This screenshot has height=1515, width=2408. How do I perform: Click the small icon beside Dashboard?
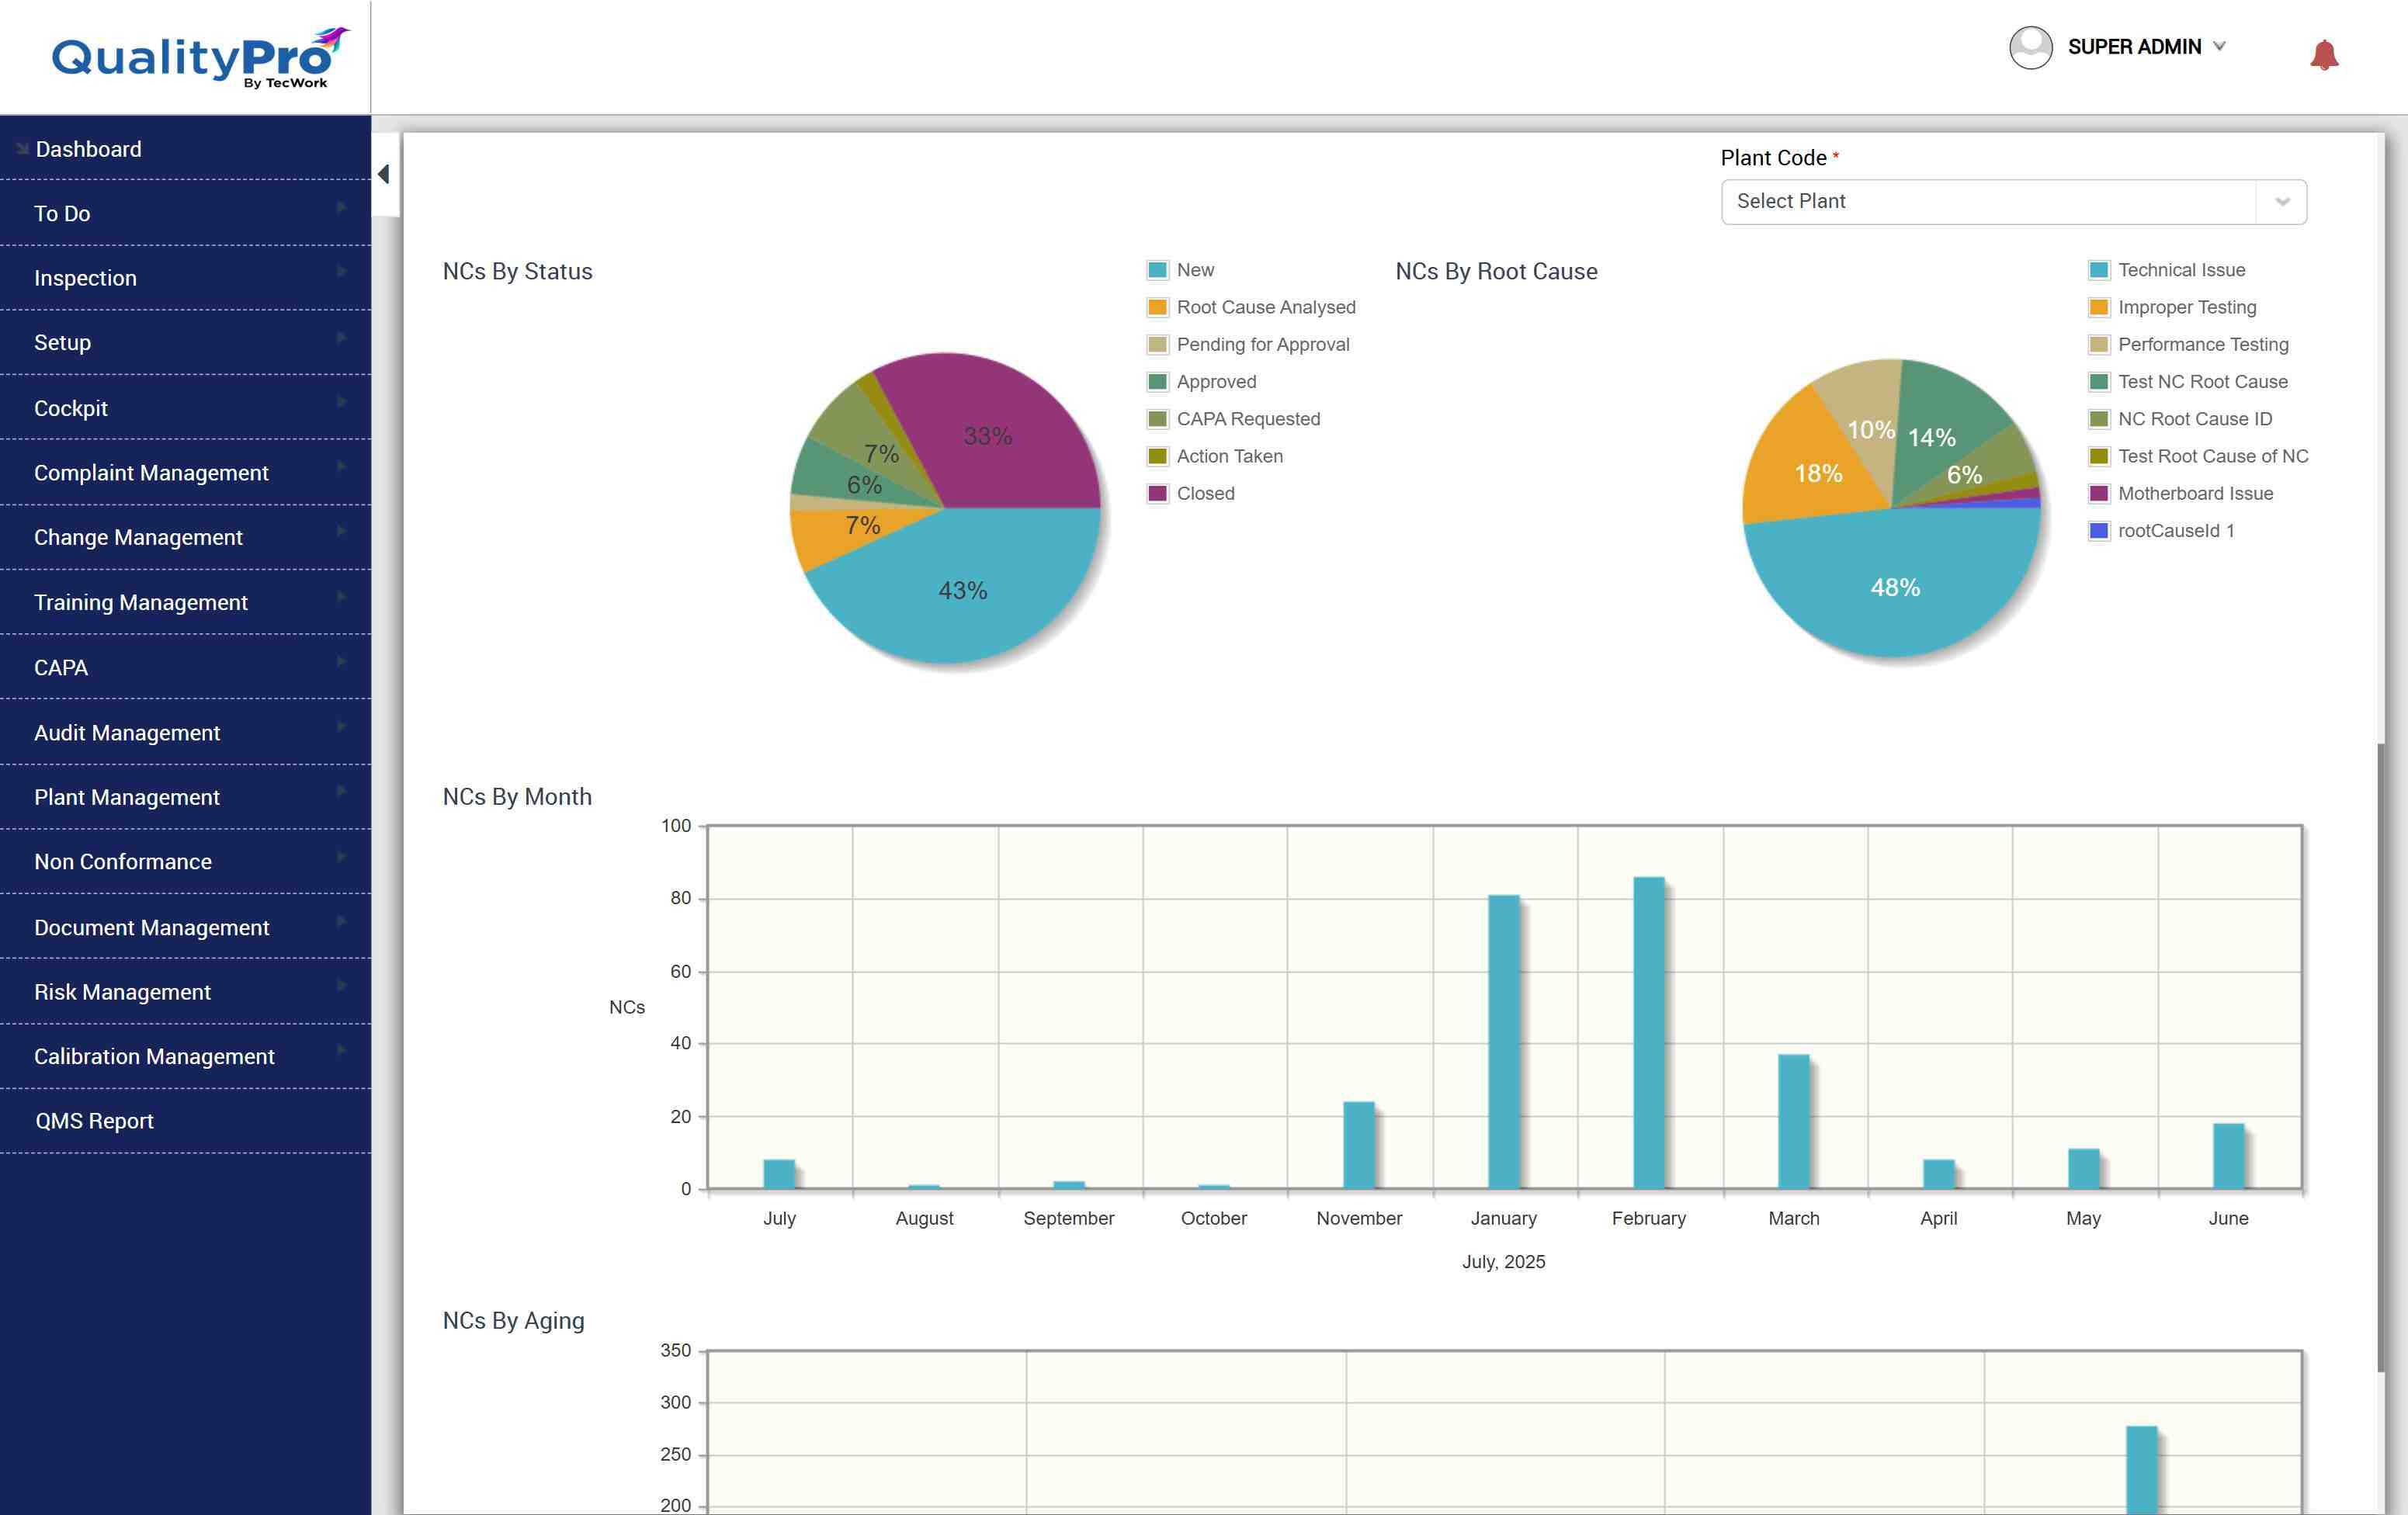click(x=22, y=148)
